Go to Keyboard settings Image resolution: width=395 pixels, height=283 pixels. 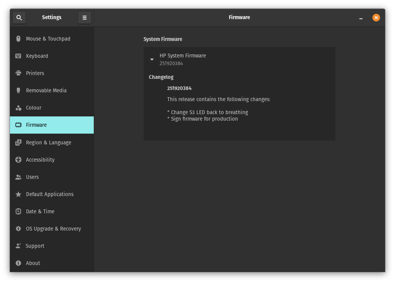pyautogui.click(x=52, y=56)
